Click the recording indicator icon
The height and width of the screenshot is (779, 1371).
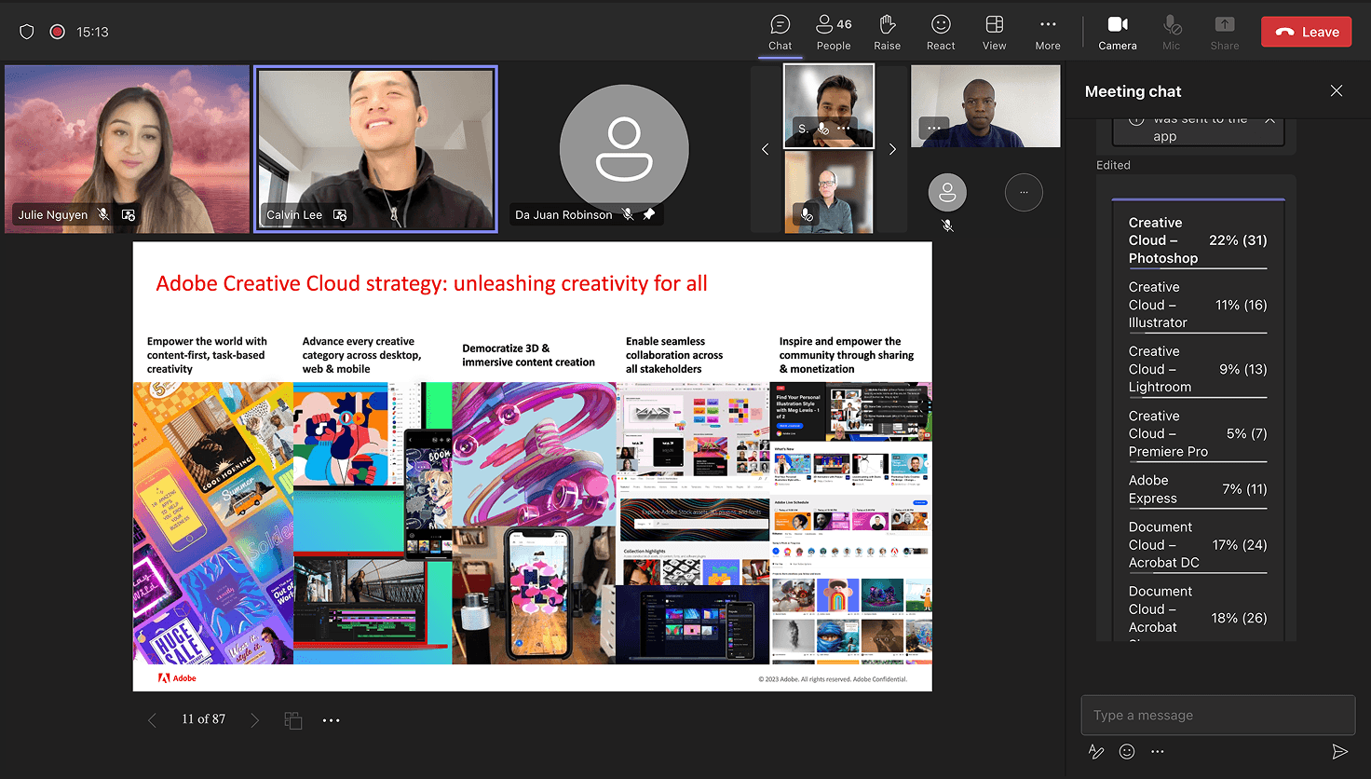click(57, 32)
